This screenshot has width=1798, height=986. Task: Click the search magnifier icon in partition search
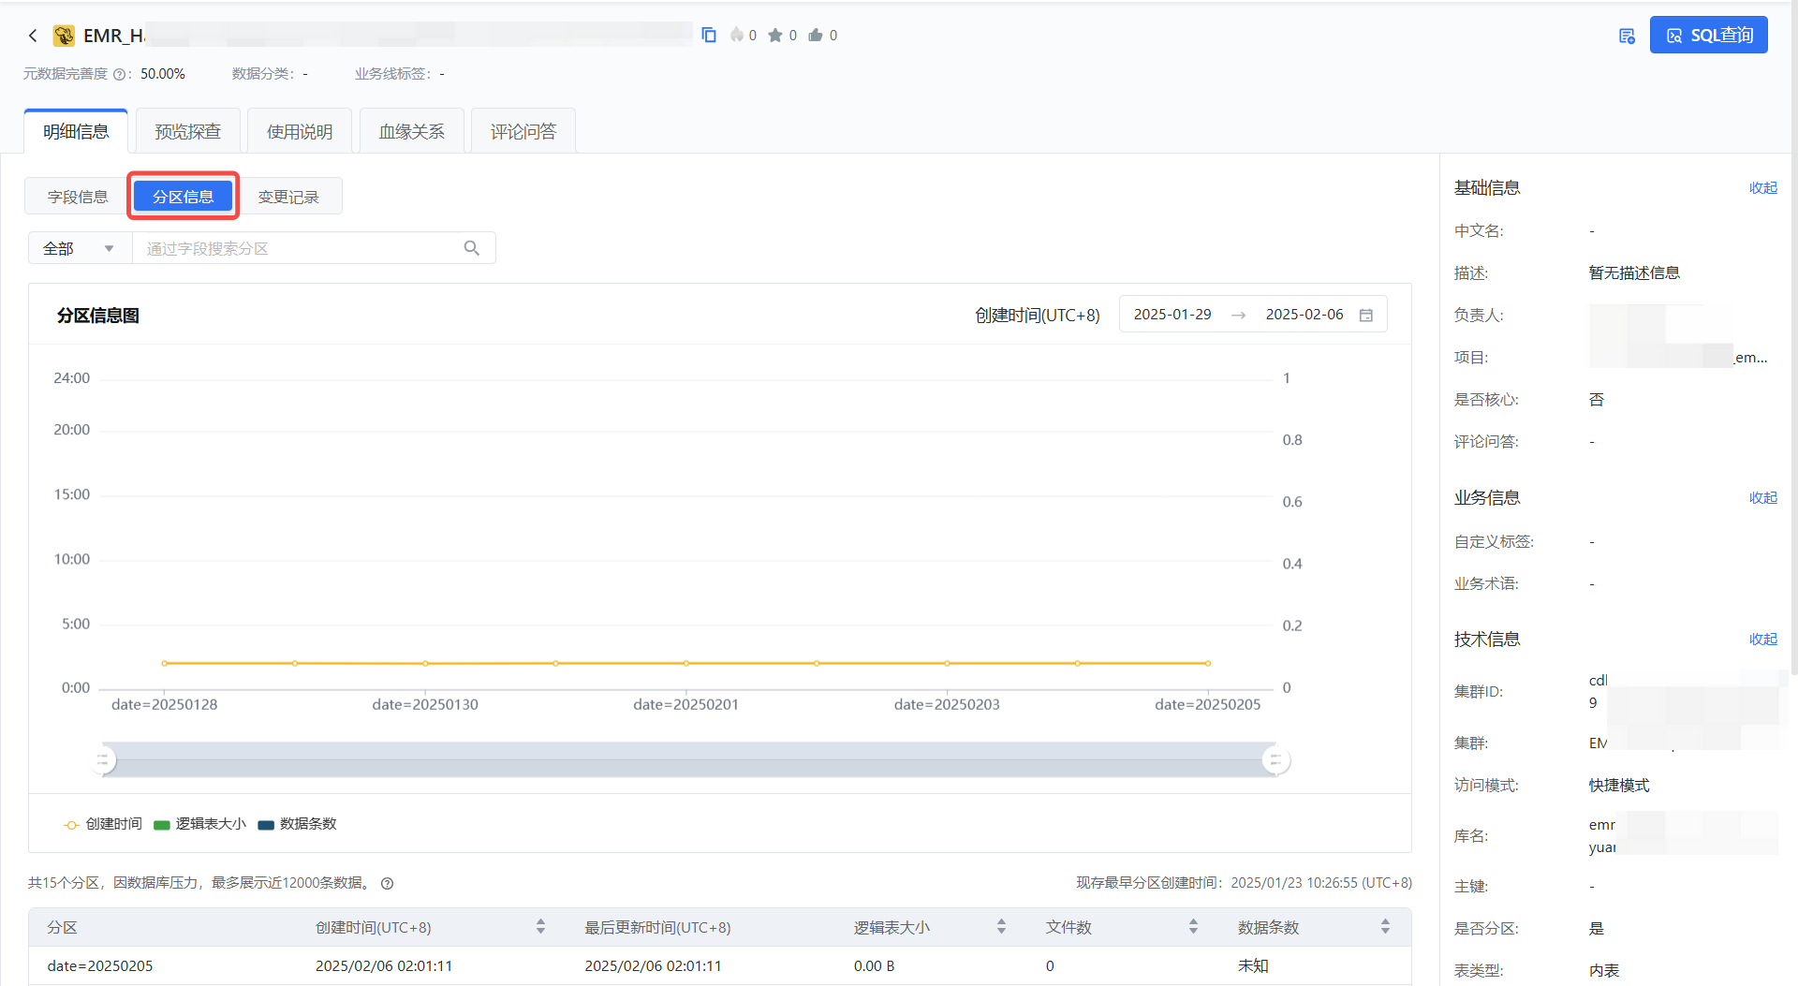[x=472, y=248]
